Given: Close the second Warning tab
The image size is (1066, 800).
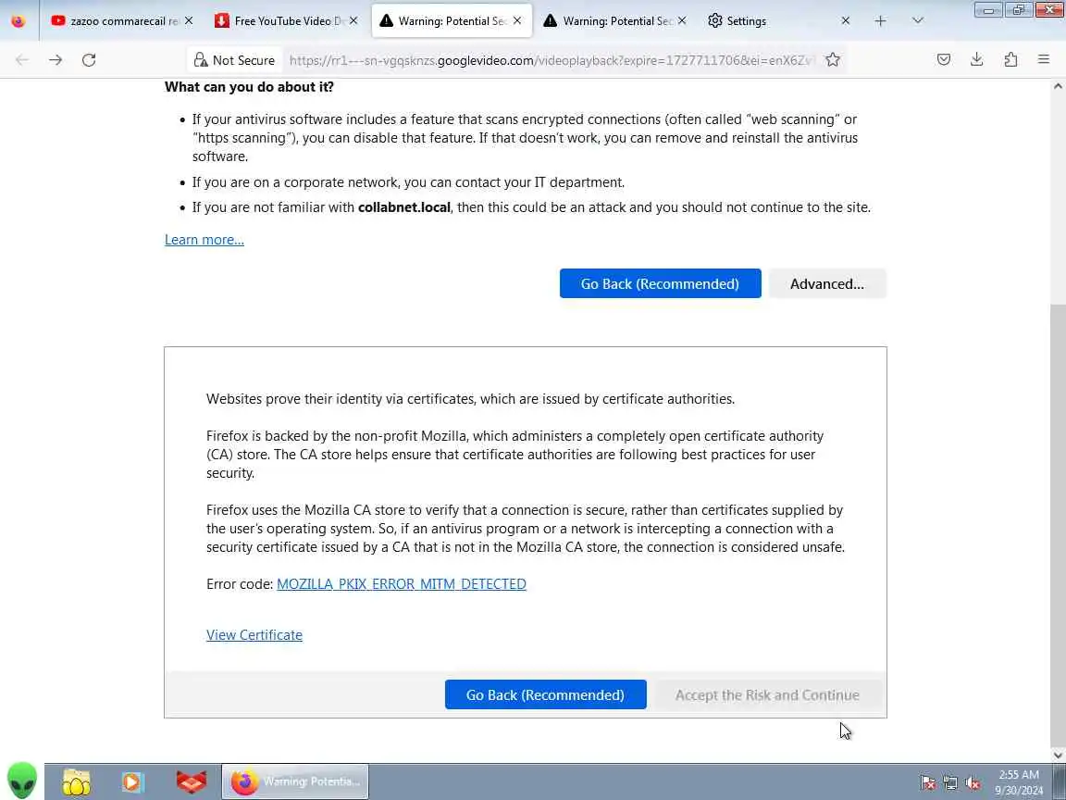Looking at the screenshot, I should pos(682,21).
